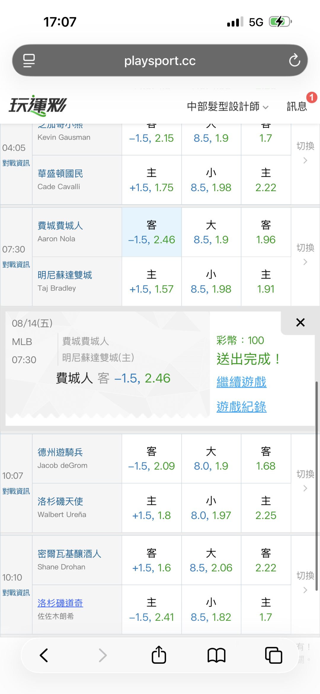
Task: Expand 切換 chevron for Phillies vs Twins game
Action: click(305, 254)
